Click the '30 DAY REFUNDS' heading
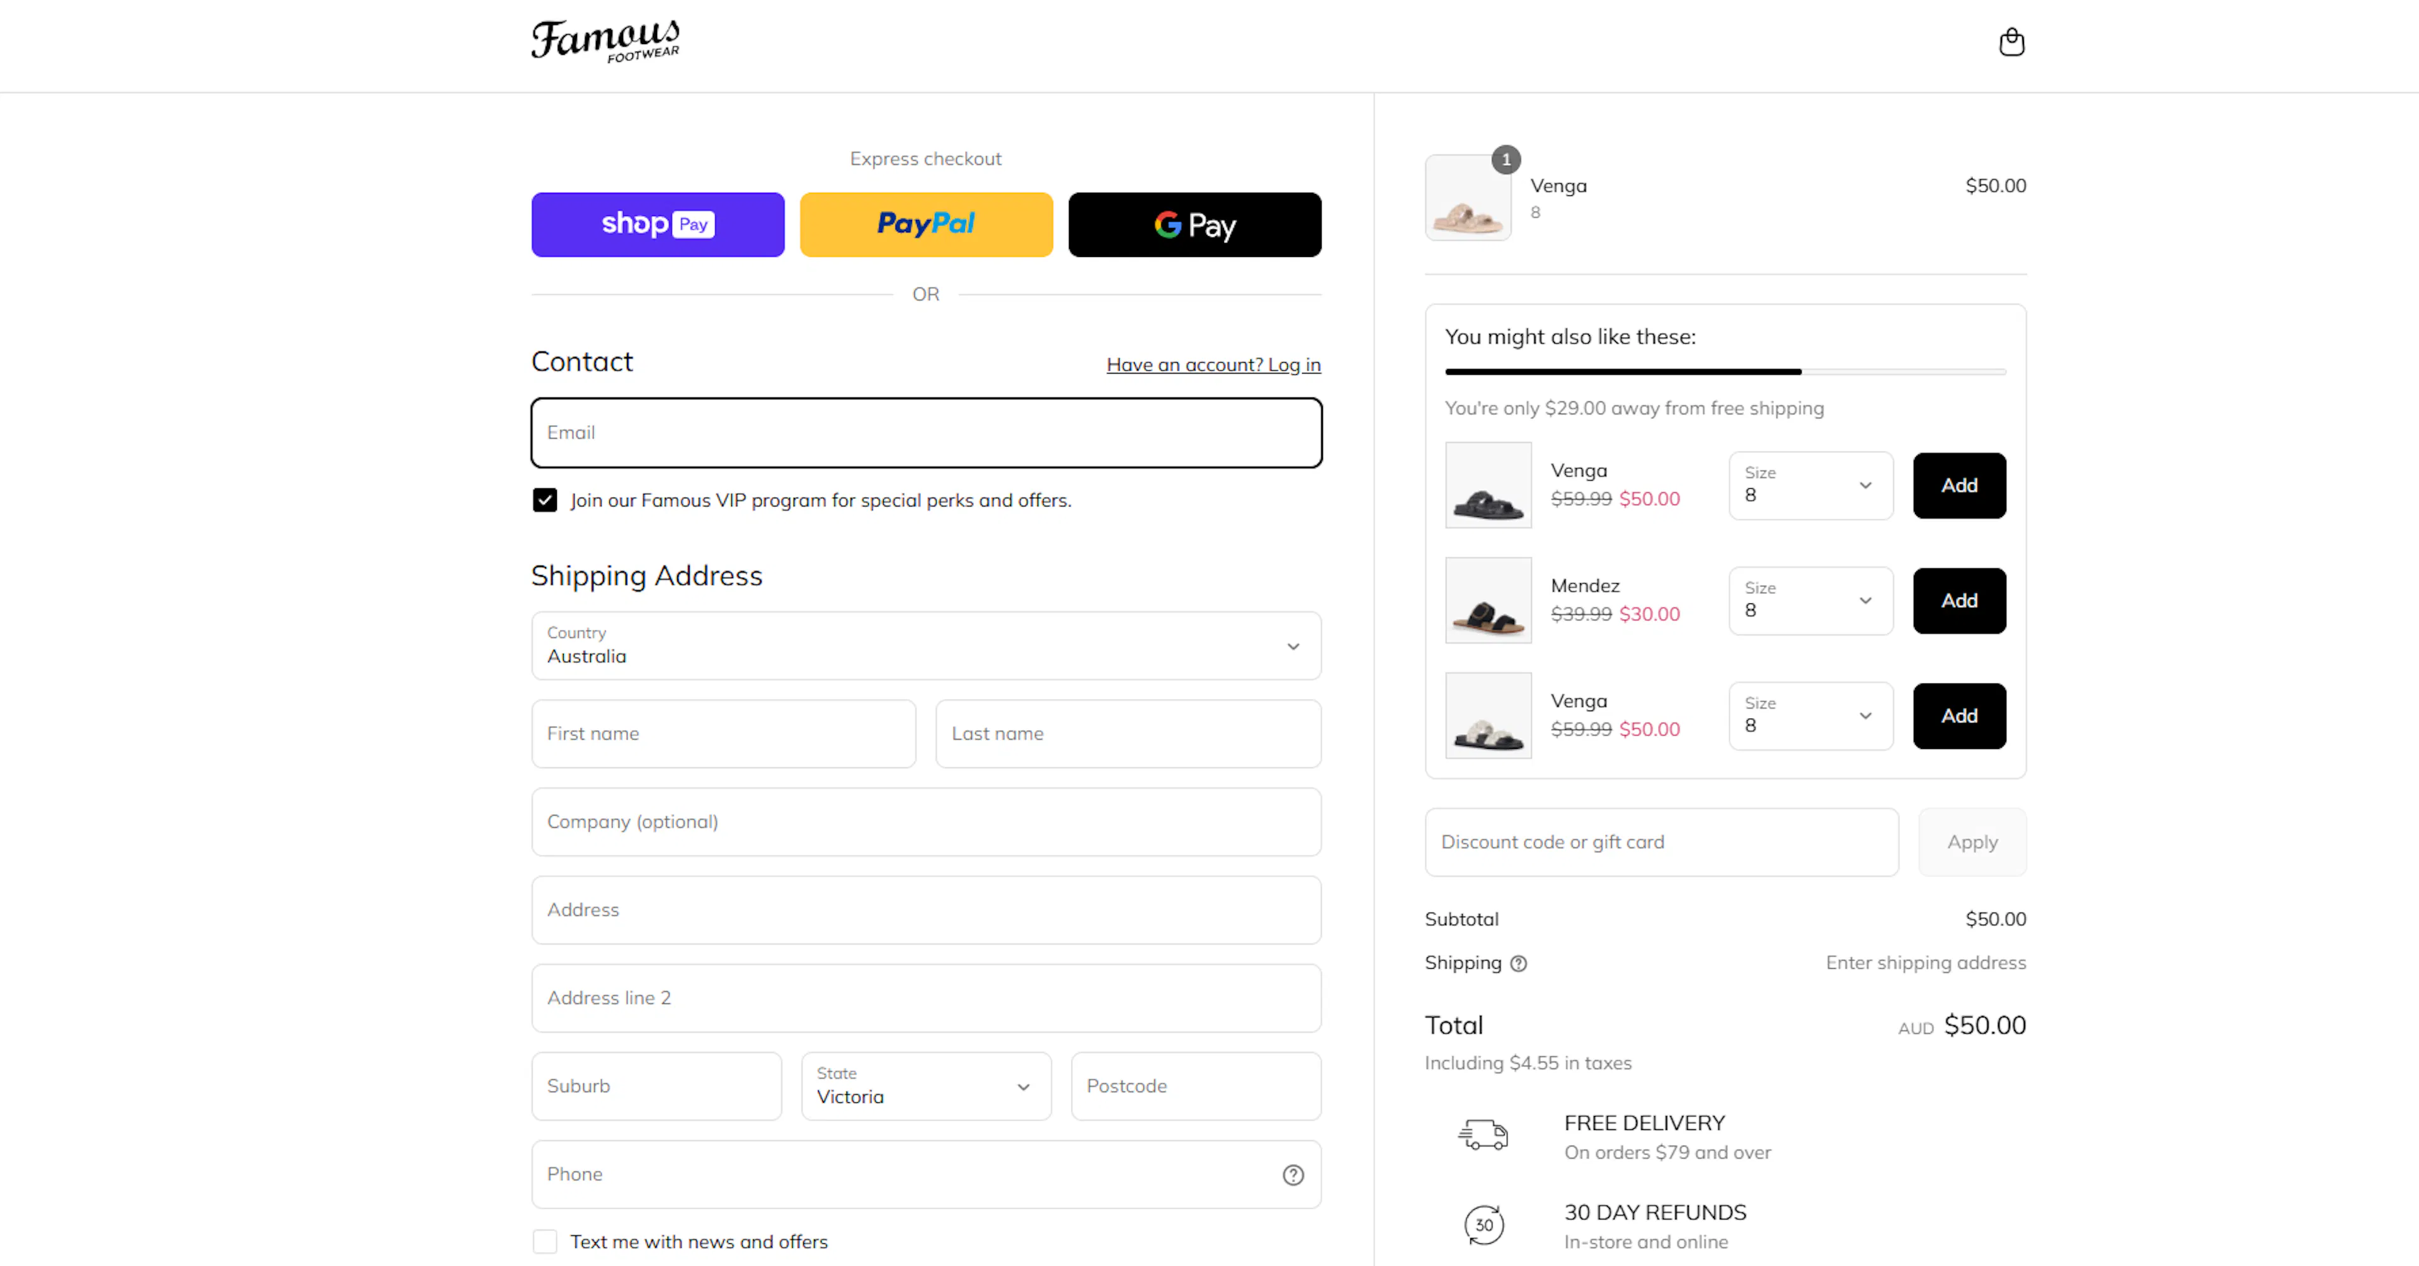This screenshot has width=2419, height=1266. pyautogui.click(x=1655, y=1212)
